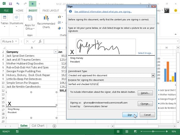Open additional signing information link
The width and height of the screenshot is (180, 135).
pos(103,11)
